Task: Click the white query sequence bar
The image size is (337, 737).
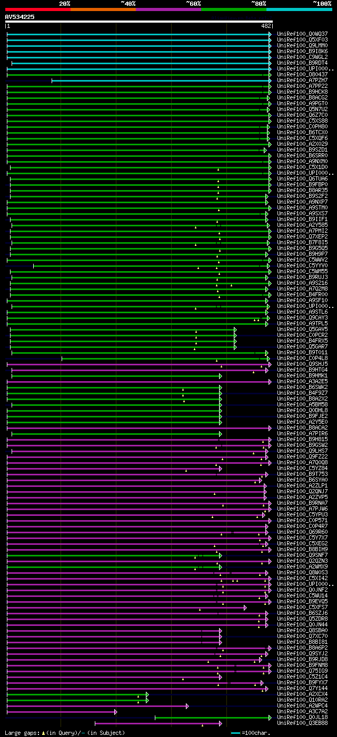Action: [139, 22]
